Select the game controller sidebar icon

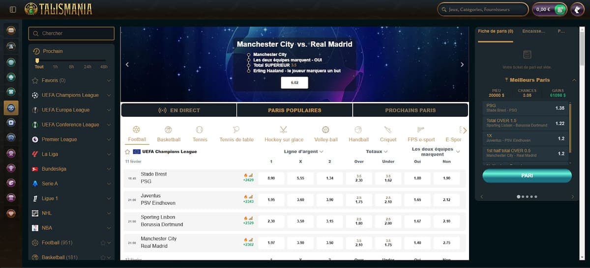[11, 138]
